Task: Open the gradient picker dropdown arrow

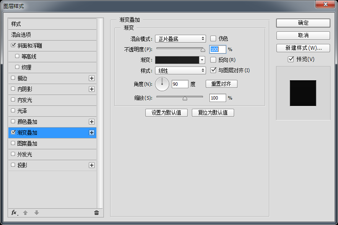Action: pyautogui.click(x=202, y=60)
